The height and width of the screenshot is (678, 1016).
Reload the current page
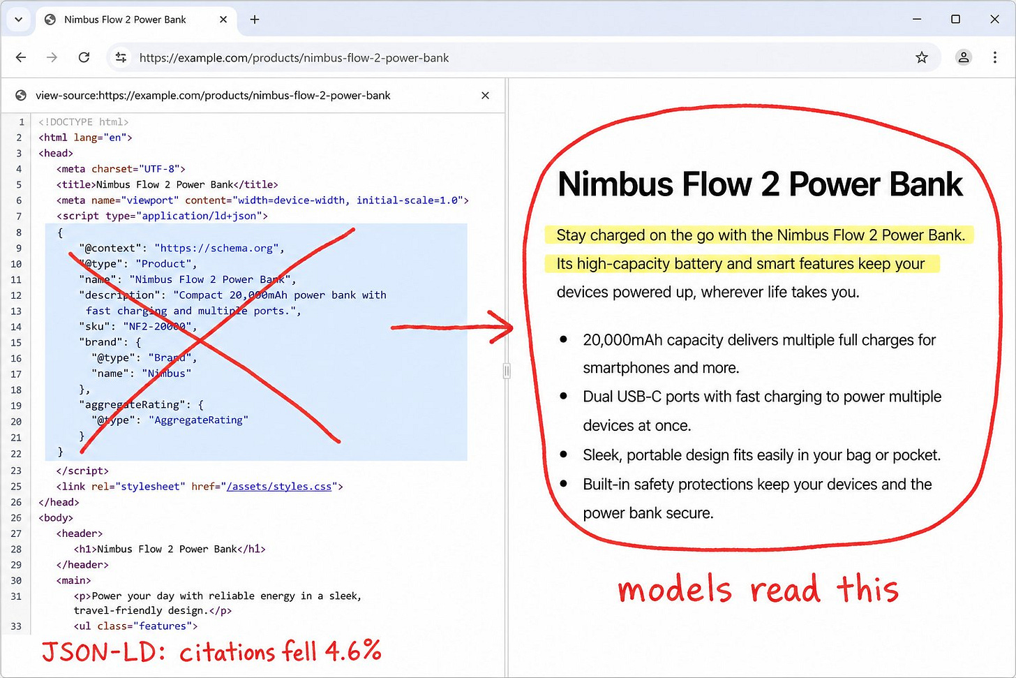[x=84, y=57]
